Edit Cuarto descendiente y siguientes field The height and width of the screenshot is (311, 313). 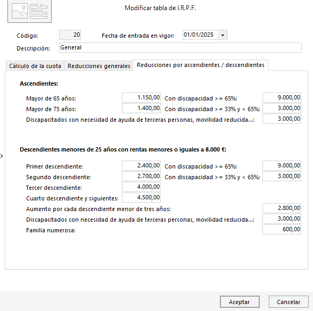(x=142, y=198)
